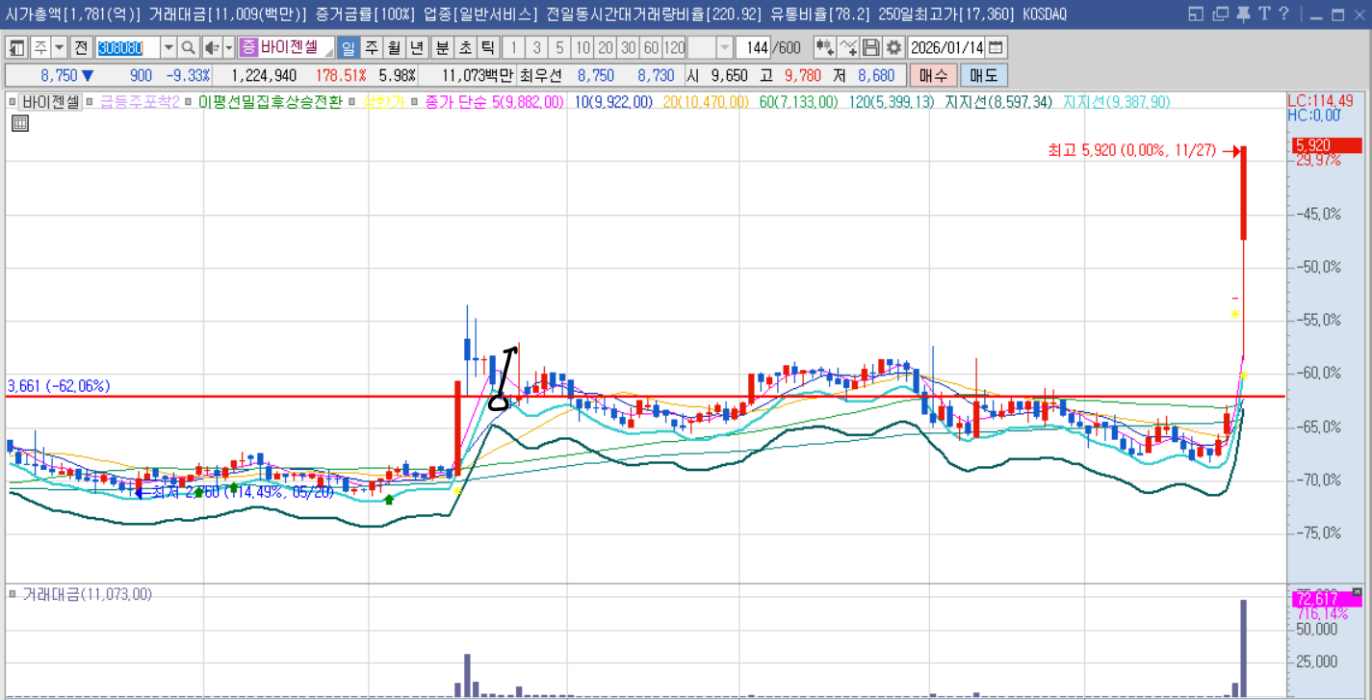
Task: Select the 30 interval button
Action: [x=629, y=47]
